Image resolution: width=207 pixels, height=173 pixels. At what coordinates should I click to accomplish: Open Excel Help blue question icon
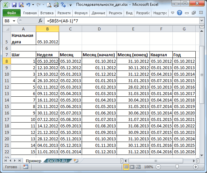(x=180, y=13)
